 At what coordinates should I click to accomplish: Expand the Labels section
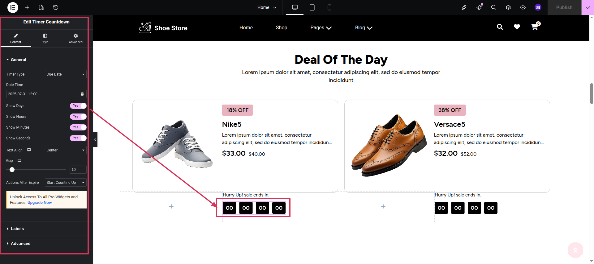17,229
